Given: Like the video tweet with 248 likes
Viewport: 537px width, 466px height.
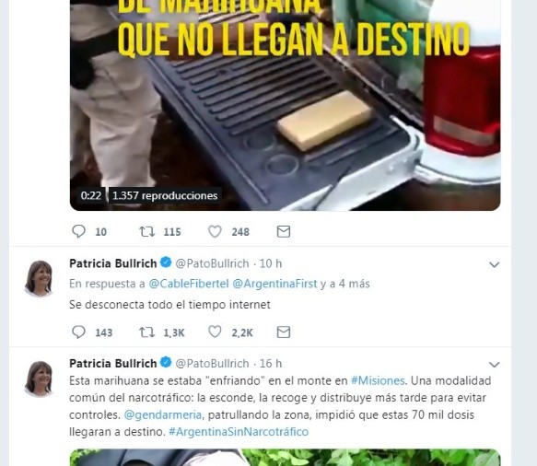Looking at the screenshot, I should (x=215, y=231).
